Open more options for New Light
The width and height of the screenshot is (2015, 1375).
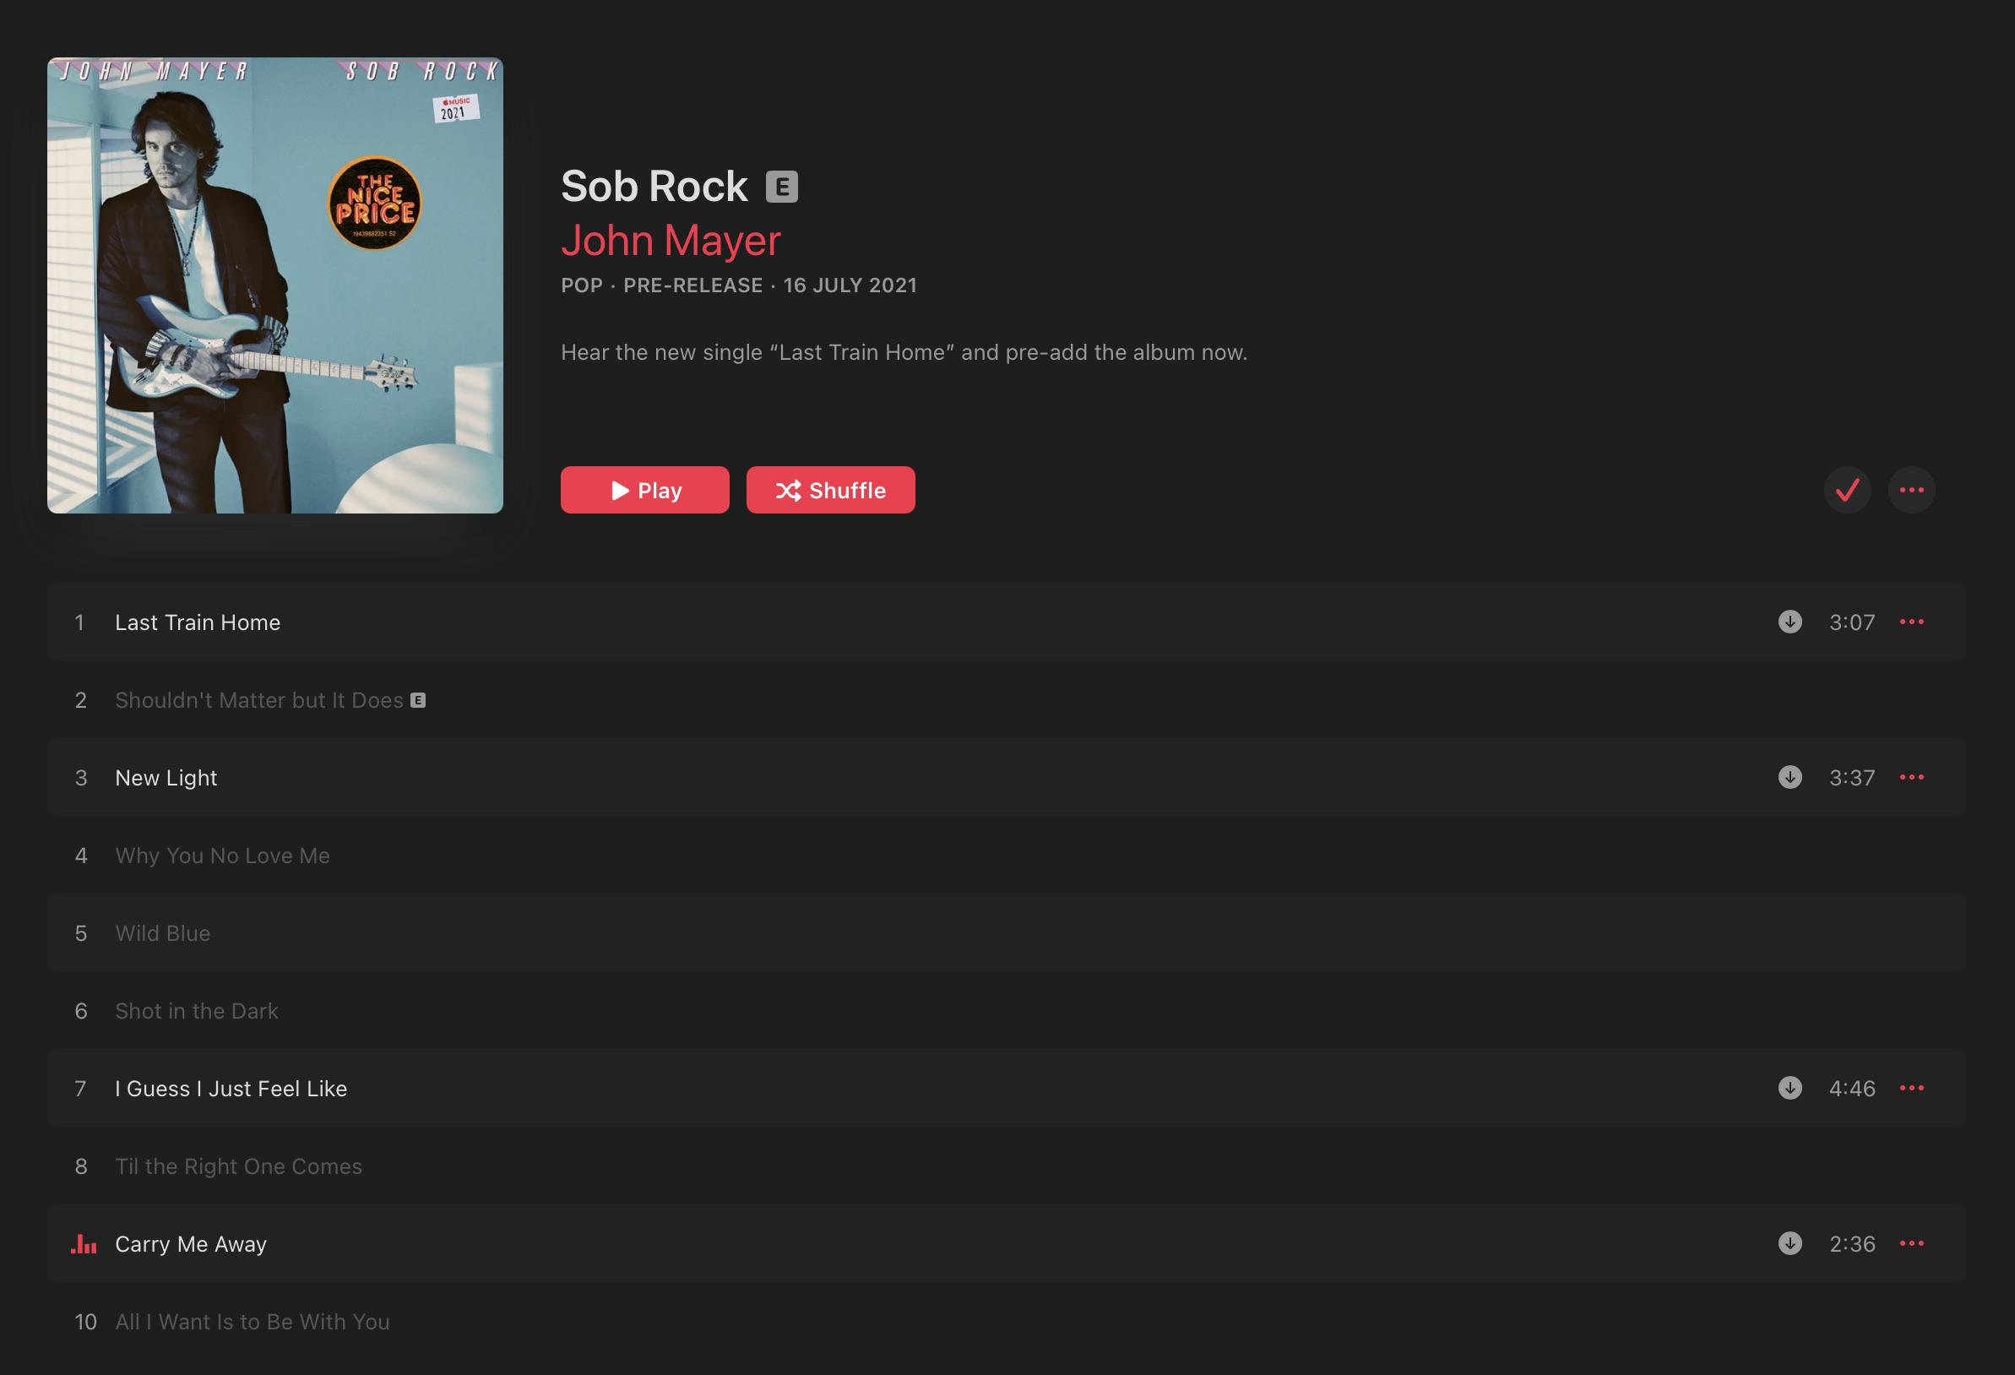pyautogui.click(x=1912, y=777)
